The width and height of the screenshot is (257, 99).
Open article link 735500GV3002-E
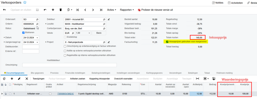pos(65,94)
